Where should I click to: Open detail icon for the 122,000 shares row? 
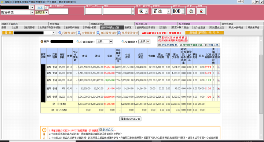(219, 80)
